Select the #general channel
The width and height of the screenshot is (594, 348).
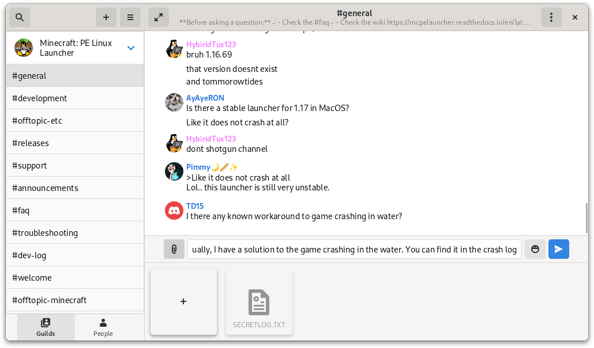(x=75, y=75)
